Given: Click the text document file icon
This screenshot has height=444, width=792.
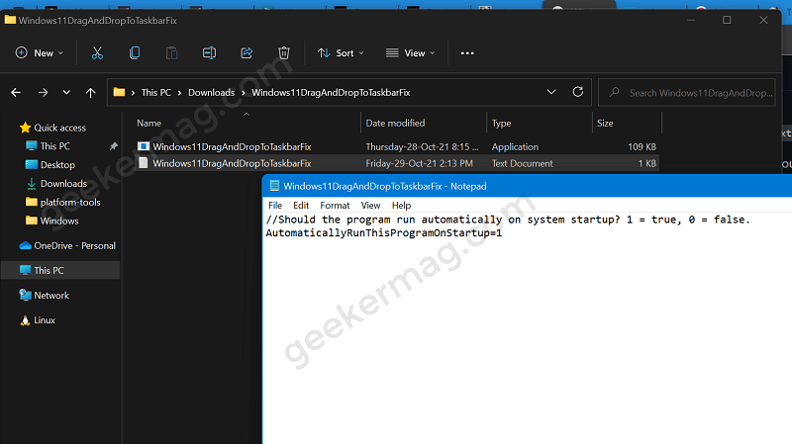Looking at the screenshot, I should pyautogui.click(x=144, y=163).
